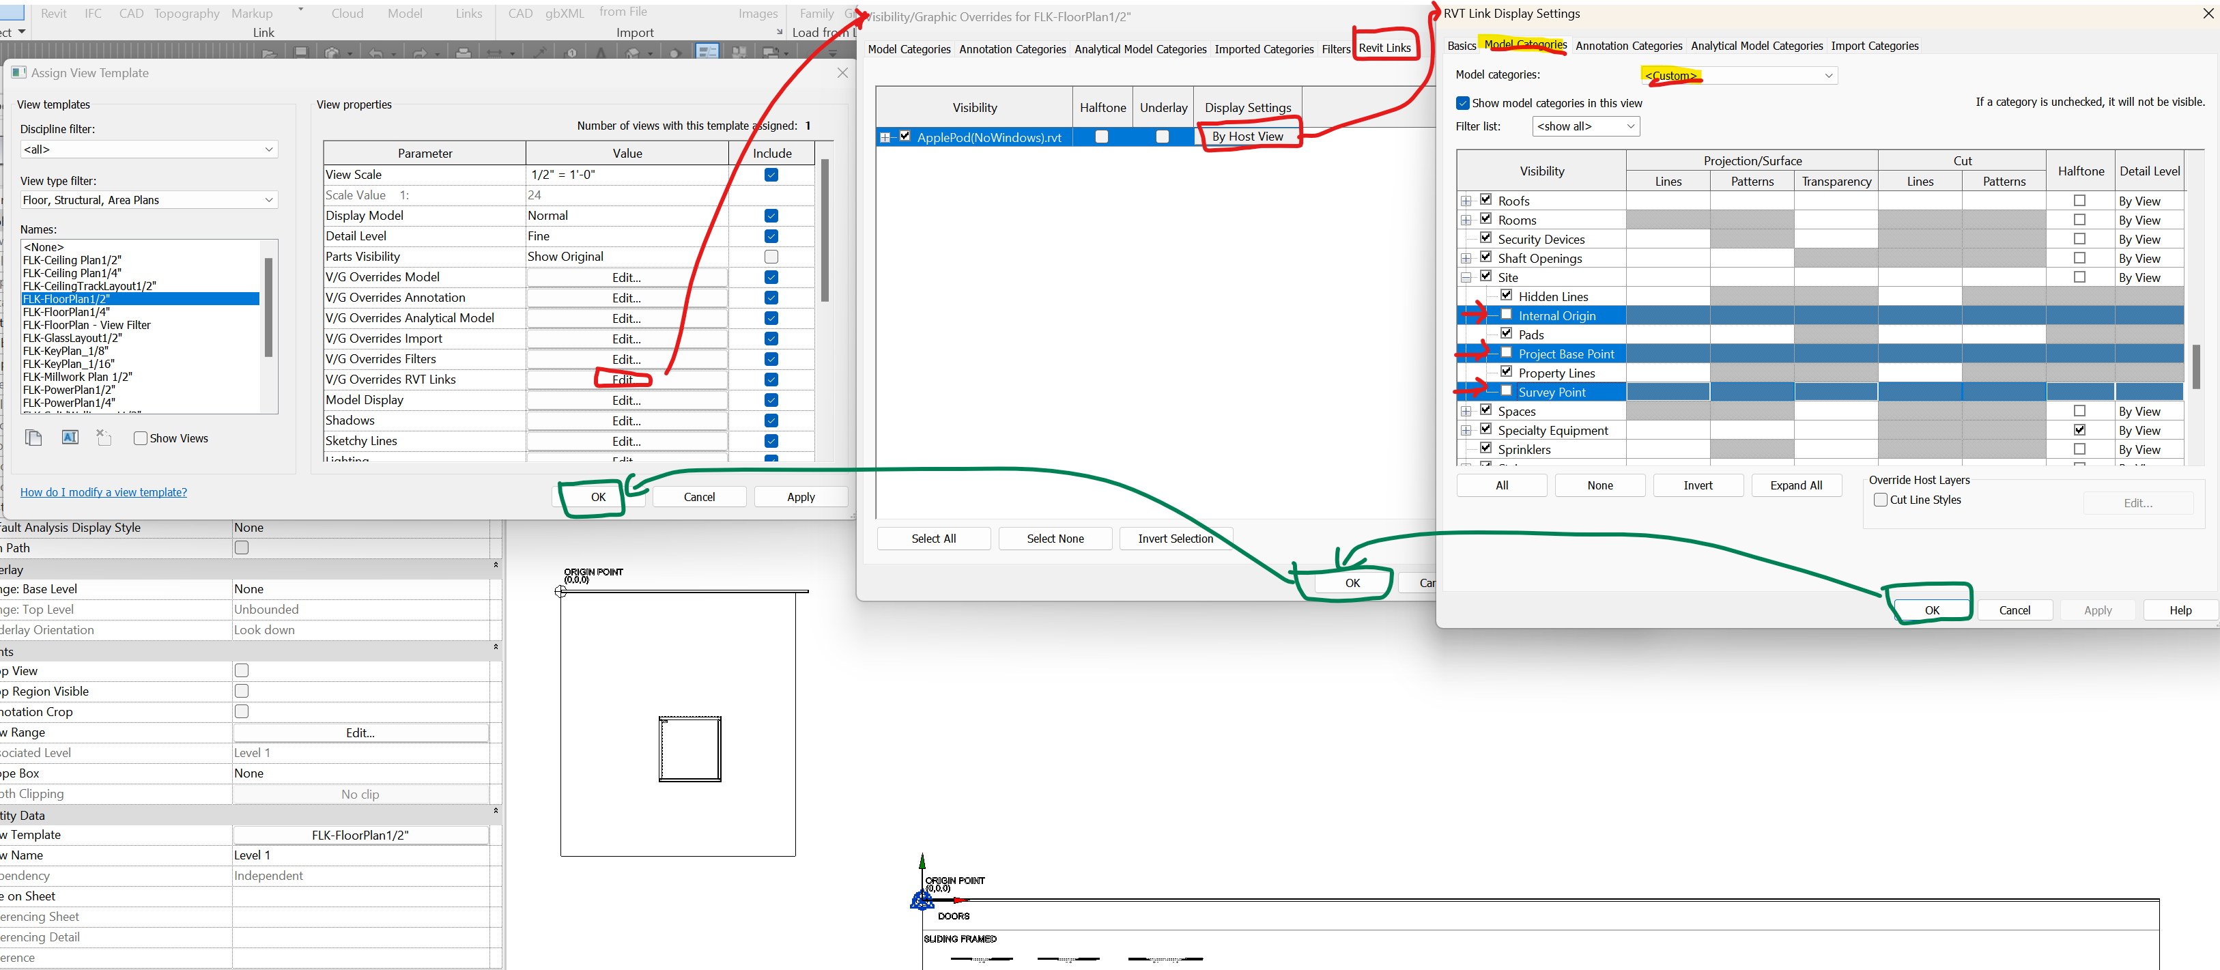Delete the selected view template
This screenshot has height=970, width=2220.
pos(102,438)
